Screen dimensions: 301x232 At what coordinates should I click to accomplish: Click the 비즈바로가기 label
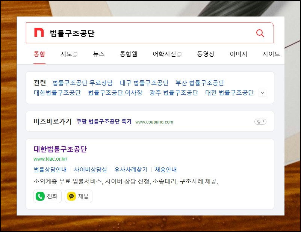pyautogui.click(x=52, y=122)
